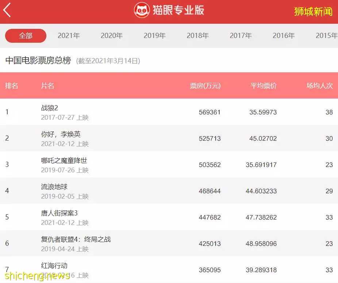
Task: Click box office value 447682
Action: pos(210,217)
